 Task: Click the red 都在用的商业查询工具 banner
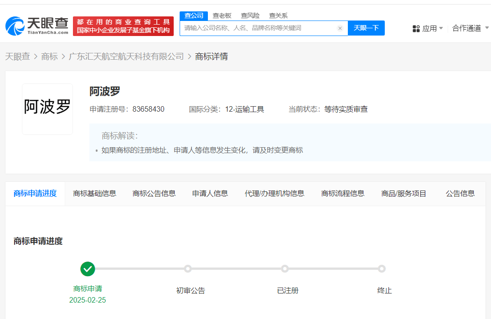[x=123, y=26]
